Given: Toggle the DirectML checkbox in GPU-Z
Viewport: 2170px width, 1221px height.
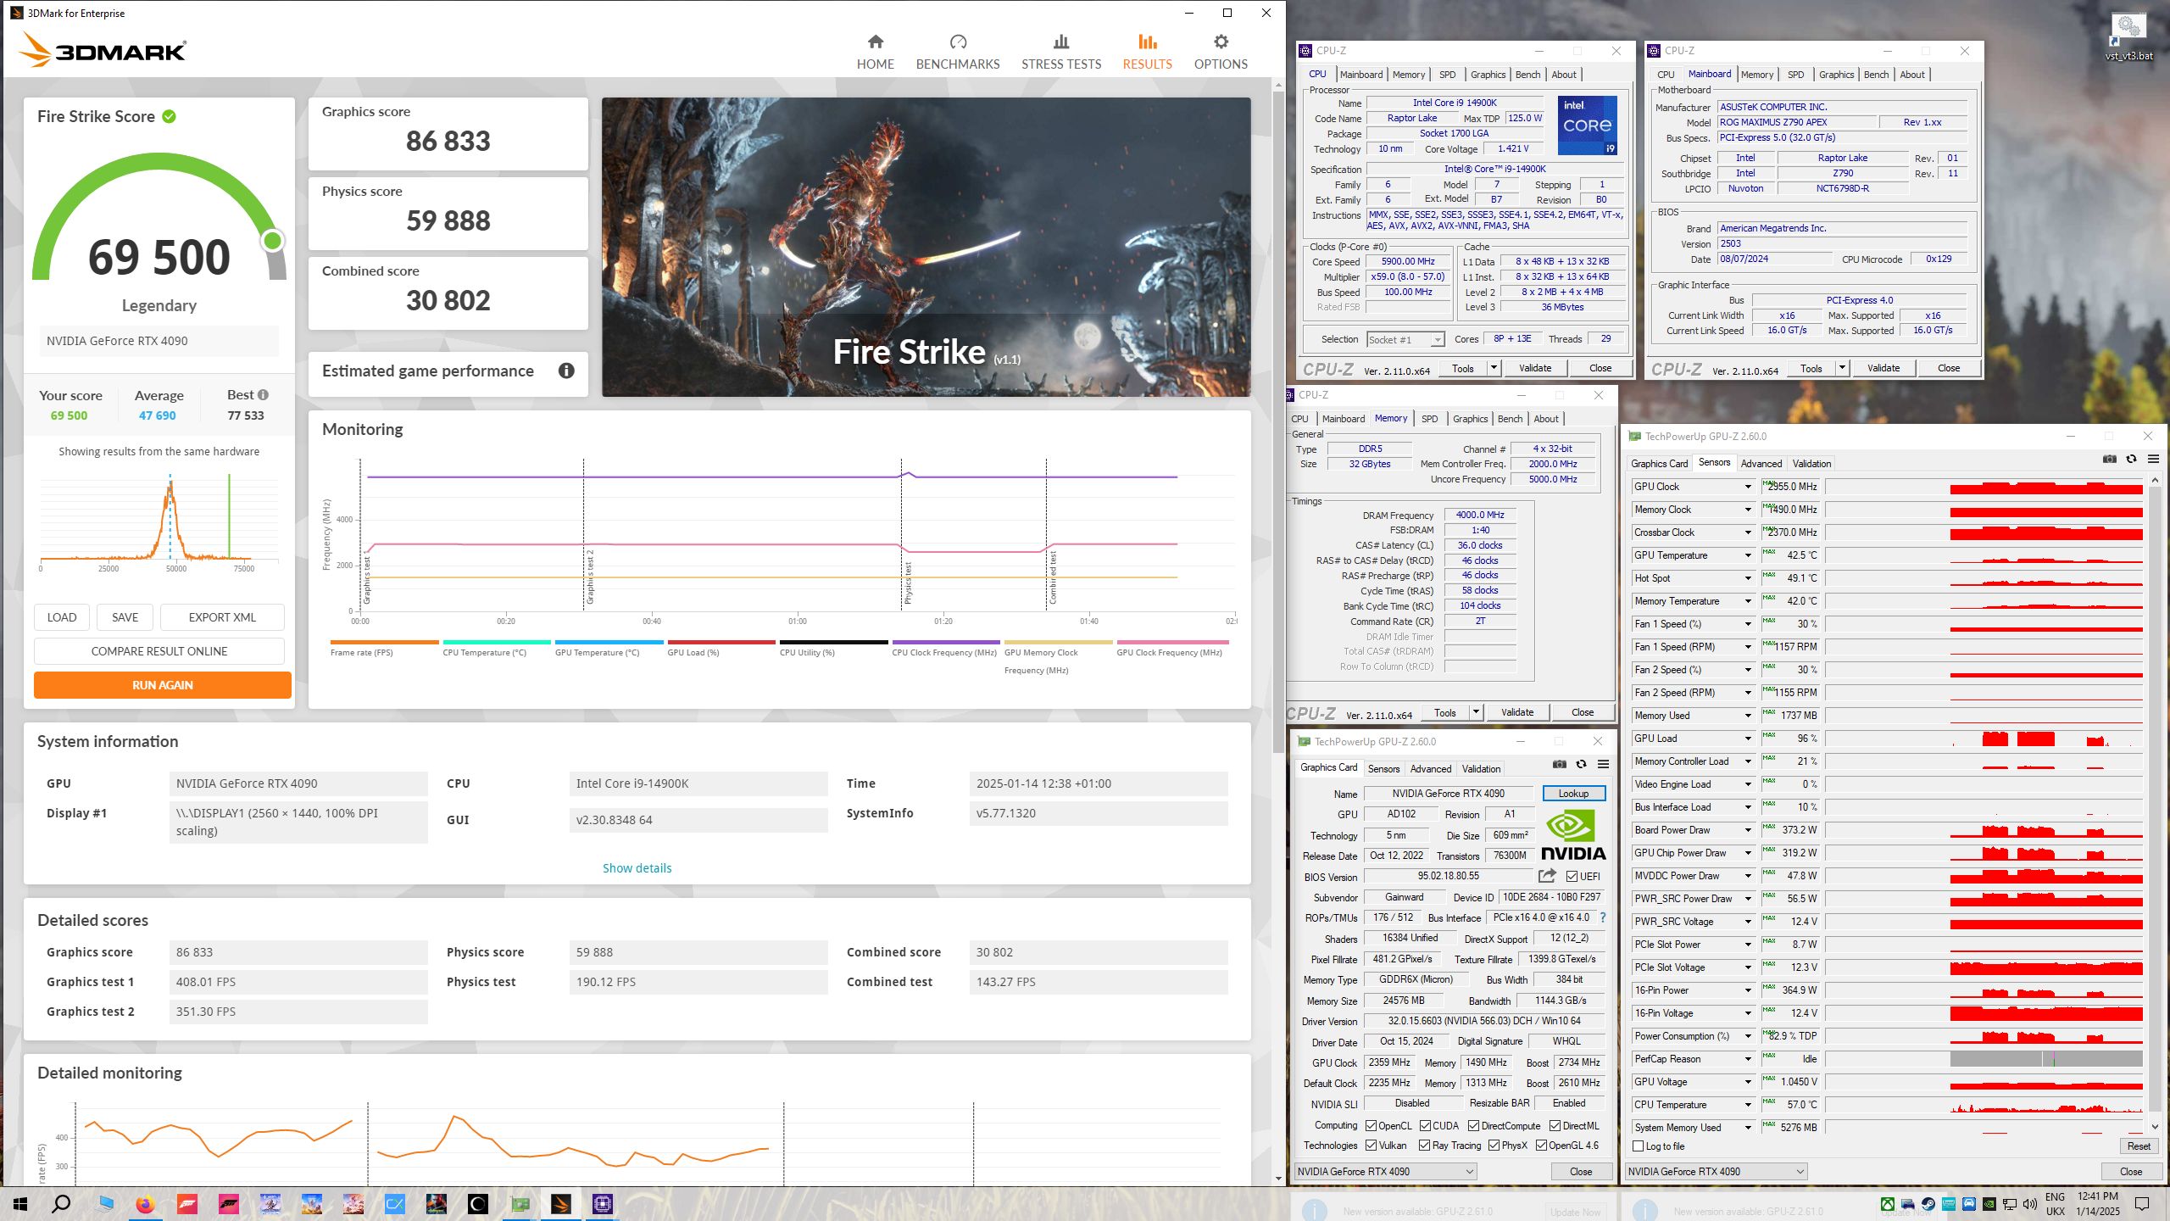Looking at the screenshot, I should [x=1555, y=1126].
